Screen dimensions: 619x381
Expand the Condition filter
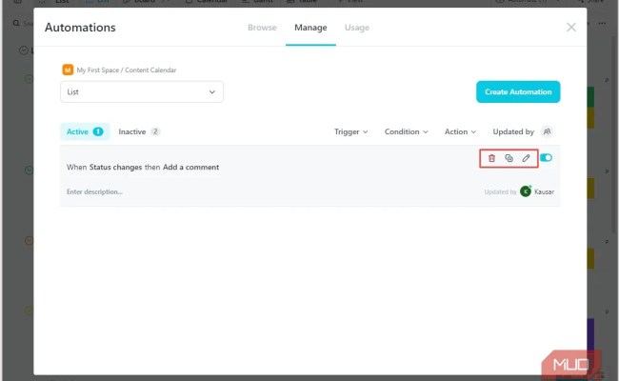coord(407,131)
